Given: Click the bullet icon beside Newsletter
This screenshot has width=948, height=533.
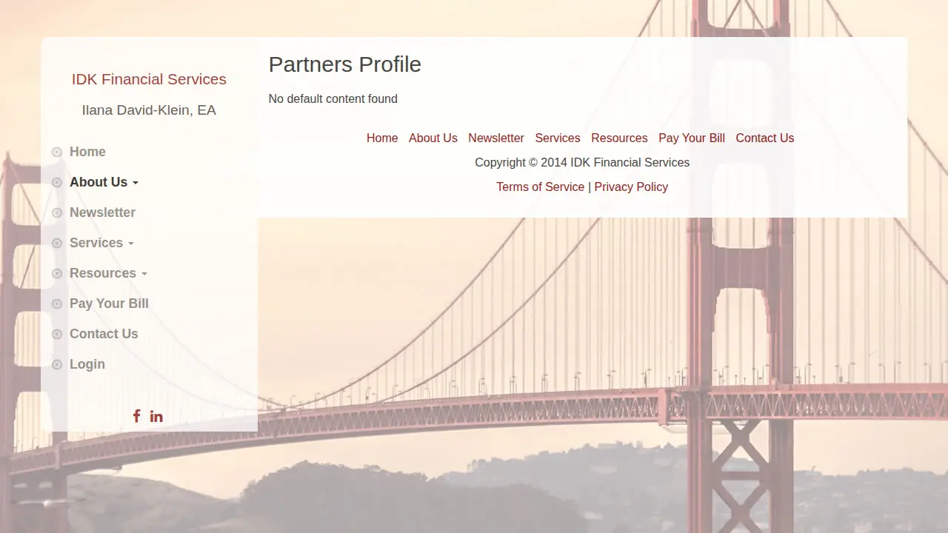Looking at the screenshot, I should [x=57, y=212].
